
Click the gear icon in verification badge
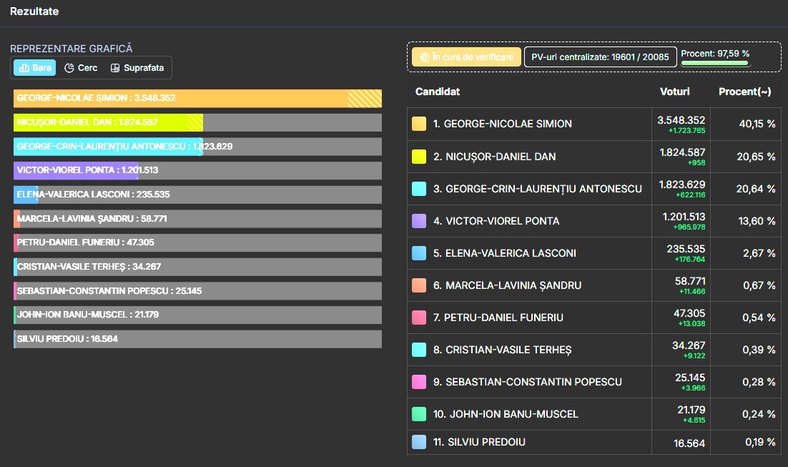click(424, 57)
